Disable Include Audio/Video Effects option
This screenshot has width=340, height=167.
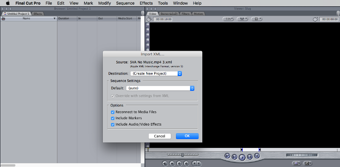pyautogui.click(x=113, y=124)
